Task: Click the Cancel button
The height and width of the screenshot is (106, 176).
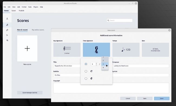Action: [128, 98]
